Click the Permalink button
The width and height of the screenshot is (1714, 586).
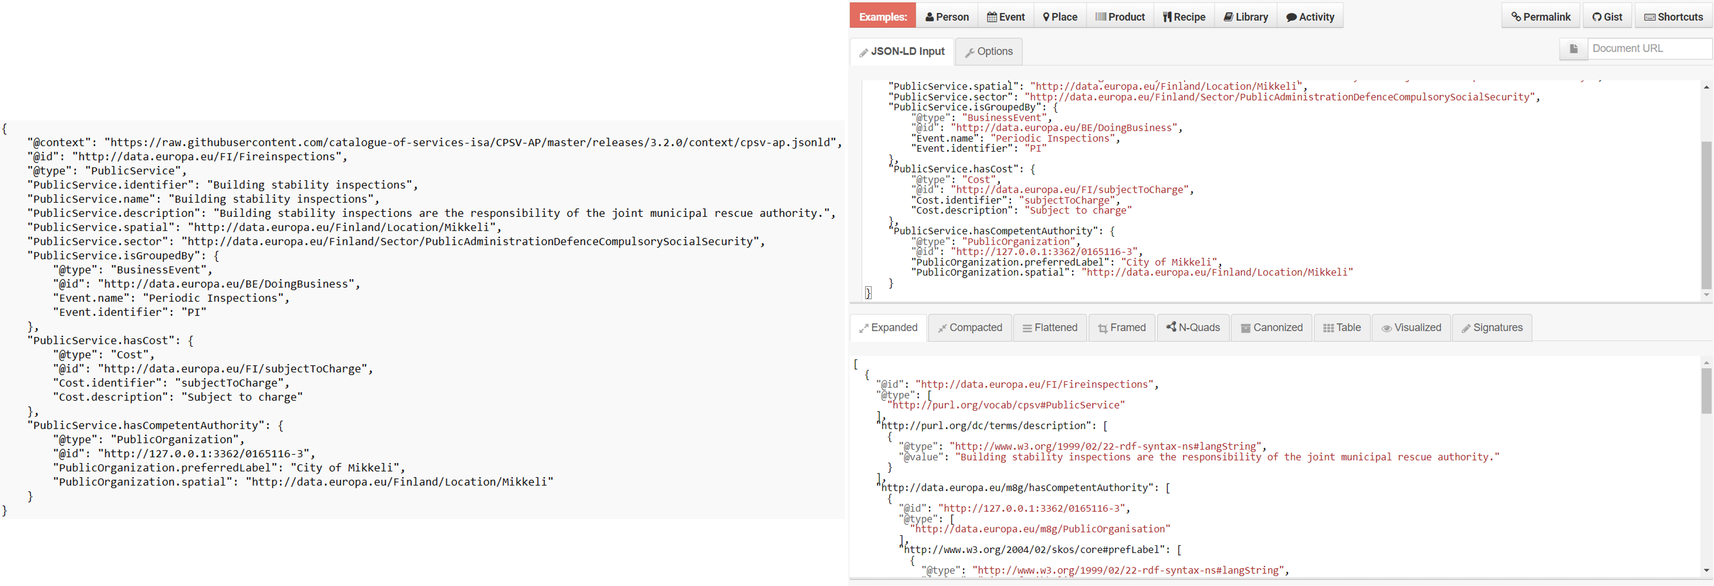pos(1540,17)
